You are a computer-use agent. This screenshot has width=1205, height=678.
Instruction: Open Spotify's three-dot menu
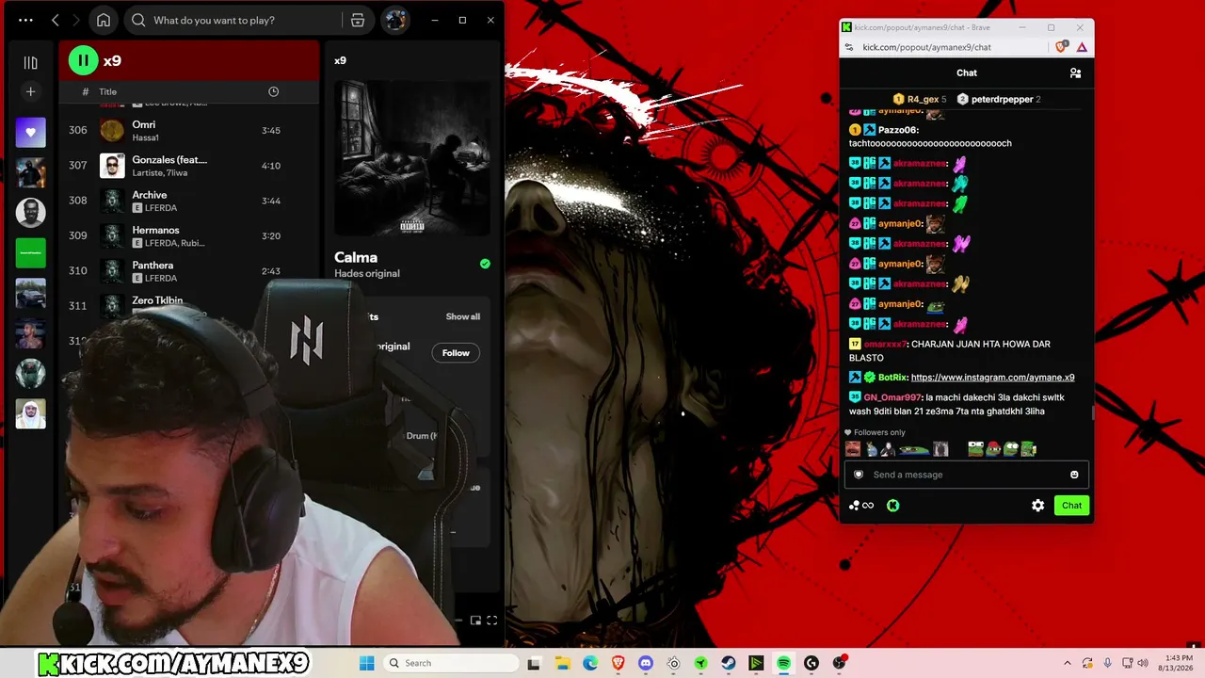coord(25,20)
